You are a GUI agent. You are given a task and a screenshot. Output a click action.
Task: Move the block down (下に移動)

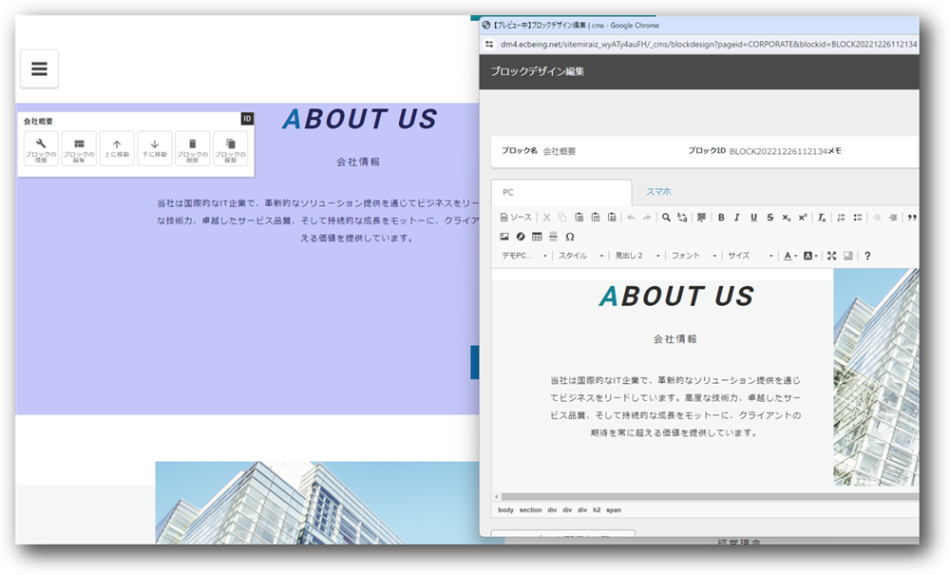click(155, 148)
